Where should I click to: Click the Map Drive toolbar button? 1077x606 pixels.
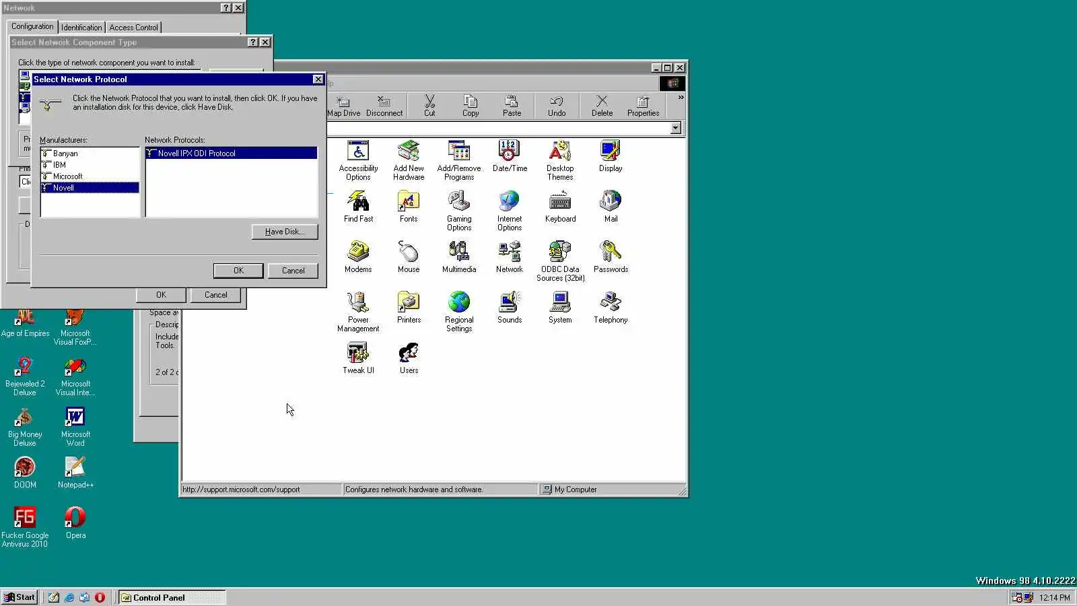(344, 106)
